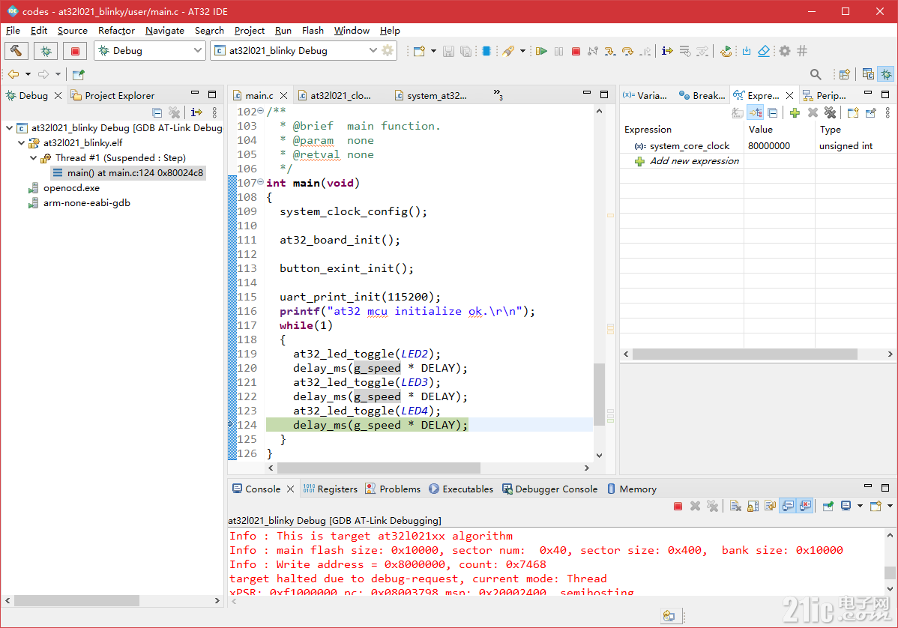Click the flash erase eraser icon
Screen dimensions: 898x628
764,51
